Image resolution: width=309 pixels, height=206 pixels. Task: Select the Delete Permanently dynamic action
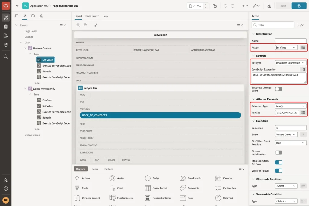click(x=44, y=89)
